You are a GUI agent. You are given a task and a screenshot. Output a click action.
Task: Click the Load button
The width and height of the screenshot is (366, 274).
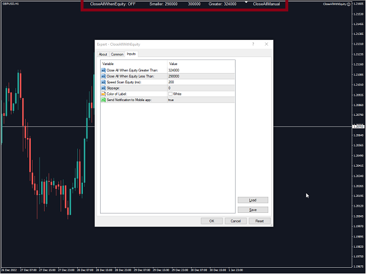[253, 200]
